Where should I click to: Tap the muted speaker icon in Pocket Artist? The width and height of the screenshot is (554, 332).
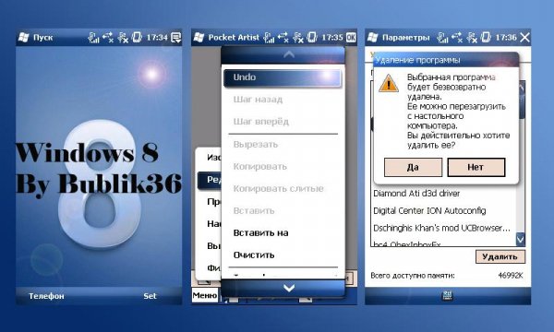coord(298,37)
